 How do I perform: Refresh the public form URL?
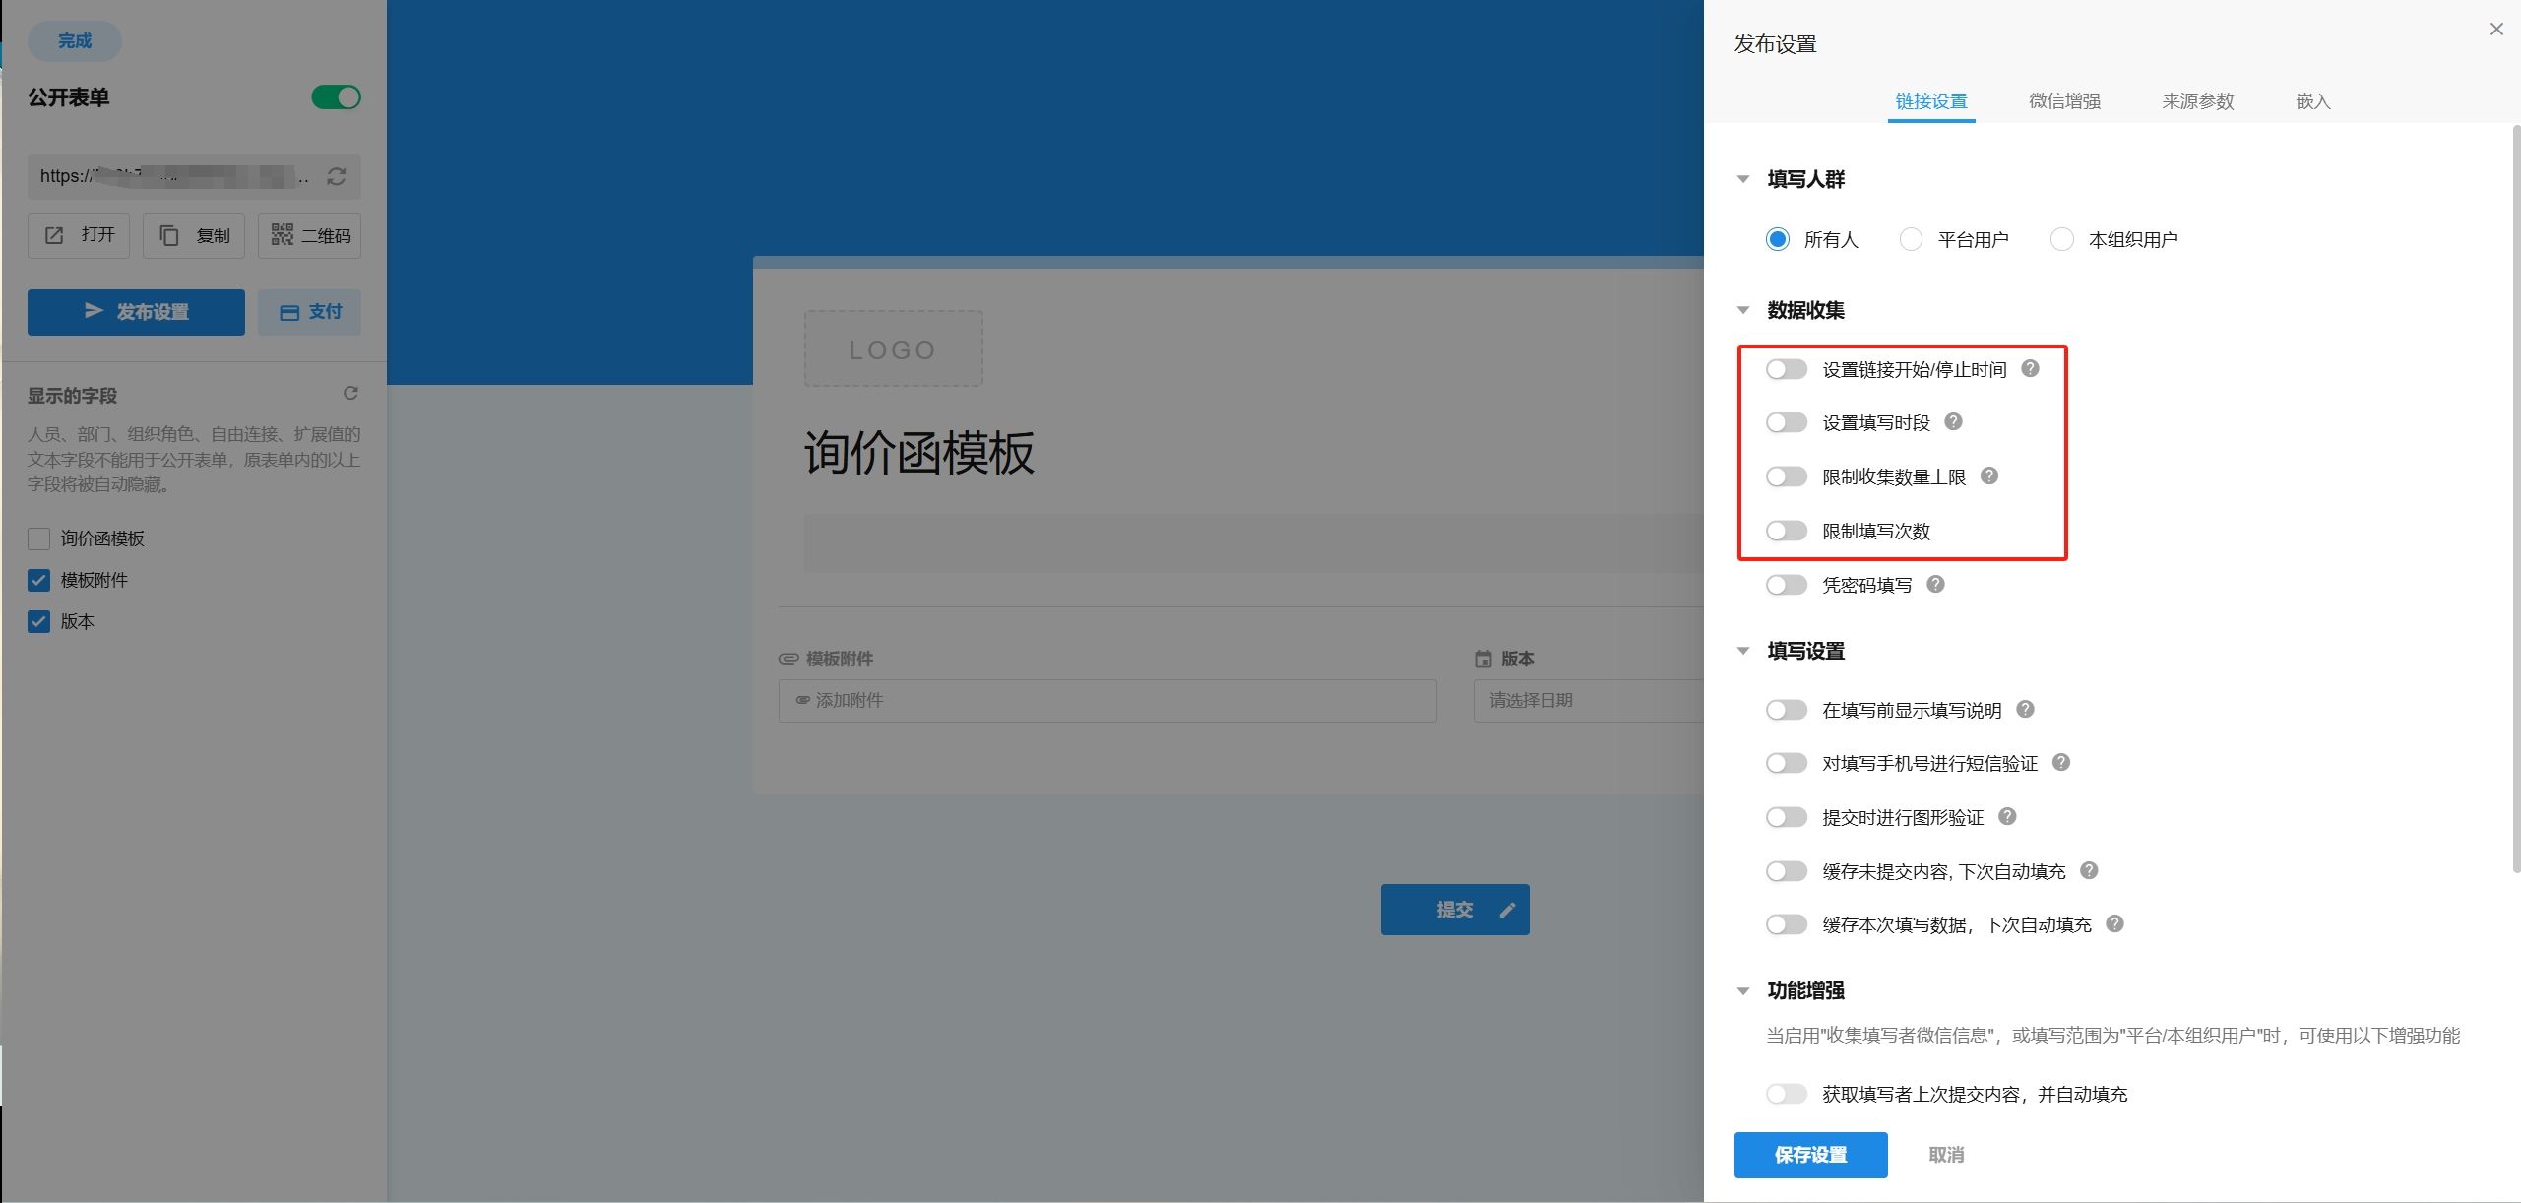(x=337, y=176)
